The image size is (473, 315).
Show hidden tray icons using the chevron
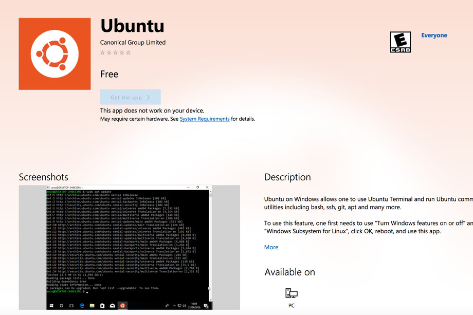pyautogui.click(x=174, y=306)
